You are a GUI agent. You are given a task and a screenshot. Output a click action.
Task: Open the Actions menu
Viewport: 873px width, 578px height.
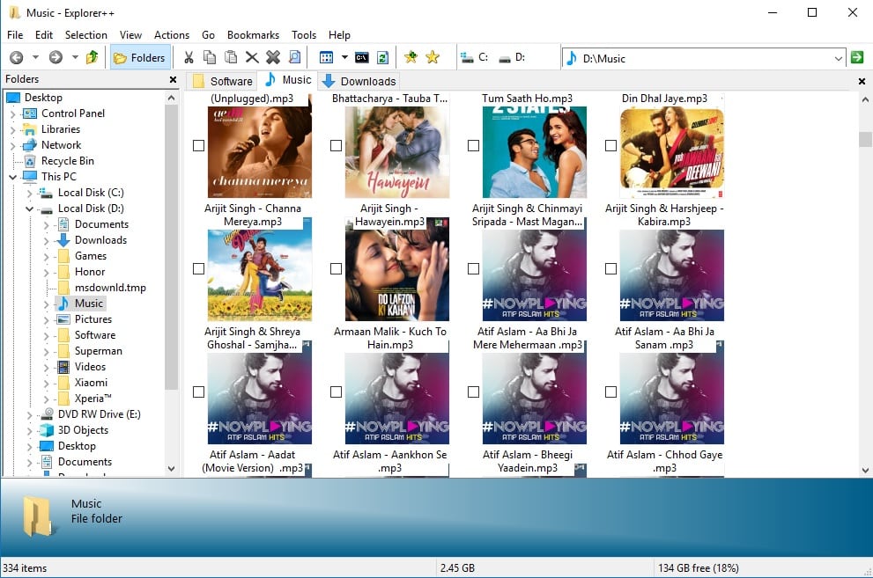[x=172, y=35]
